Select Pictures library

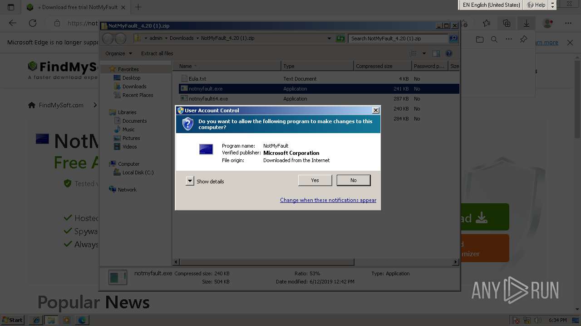coord(131,138)
